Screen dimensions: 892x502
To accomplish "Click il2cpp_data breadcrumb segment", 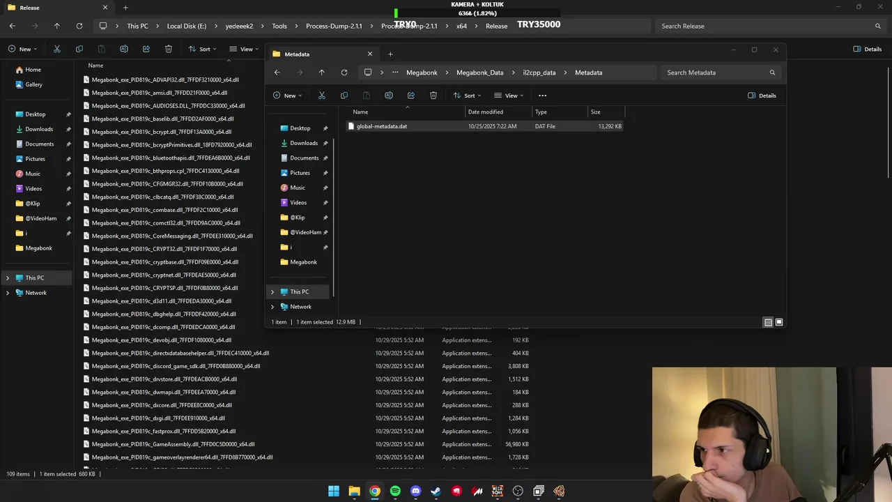I will 539,73.
